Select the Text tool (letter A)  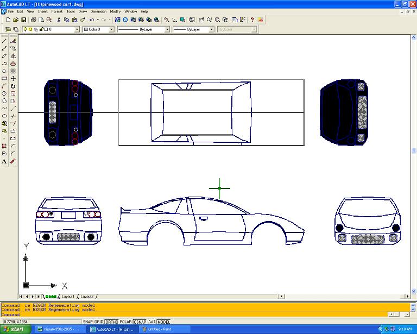click(x=4, y=161)
